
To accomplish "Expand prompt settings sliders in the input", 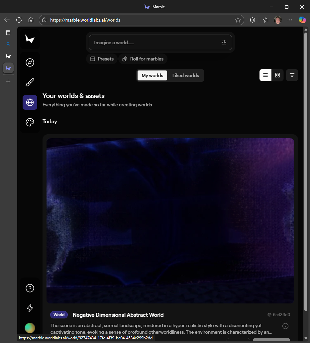I will click(x=224, y=43).
